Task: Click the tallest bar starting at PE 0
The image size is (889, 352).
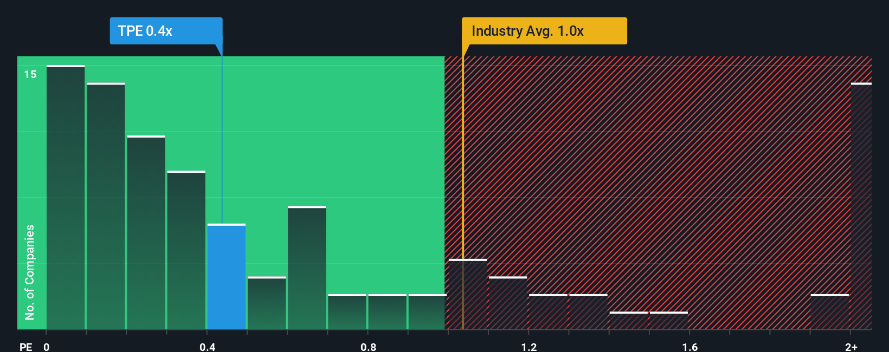Action: point(66,197)
